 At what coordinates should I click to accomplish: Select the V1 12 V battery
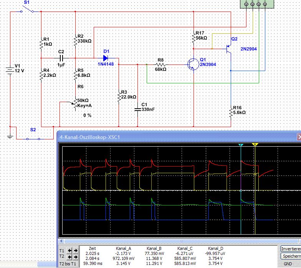9,71
